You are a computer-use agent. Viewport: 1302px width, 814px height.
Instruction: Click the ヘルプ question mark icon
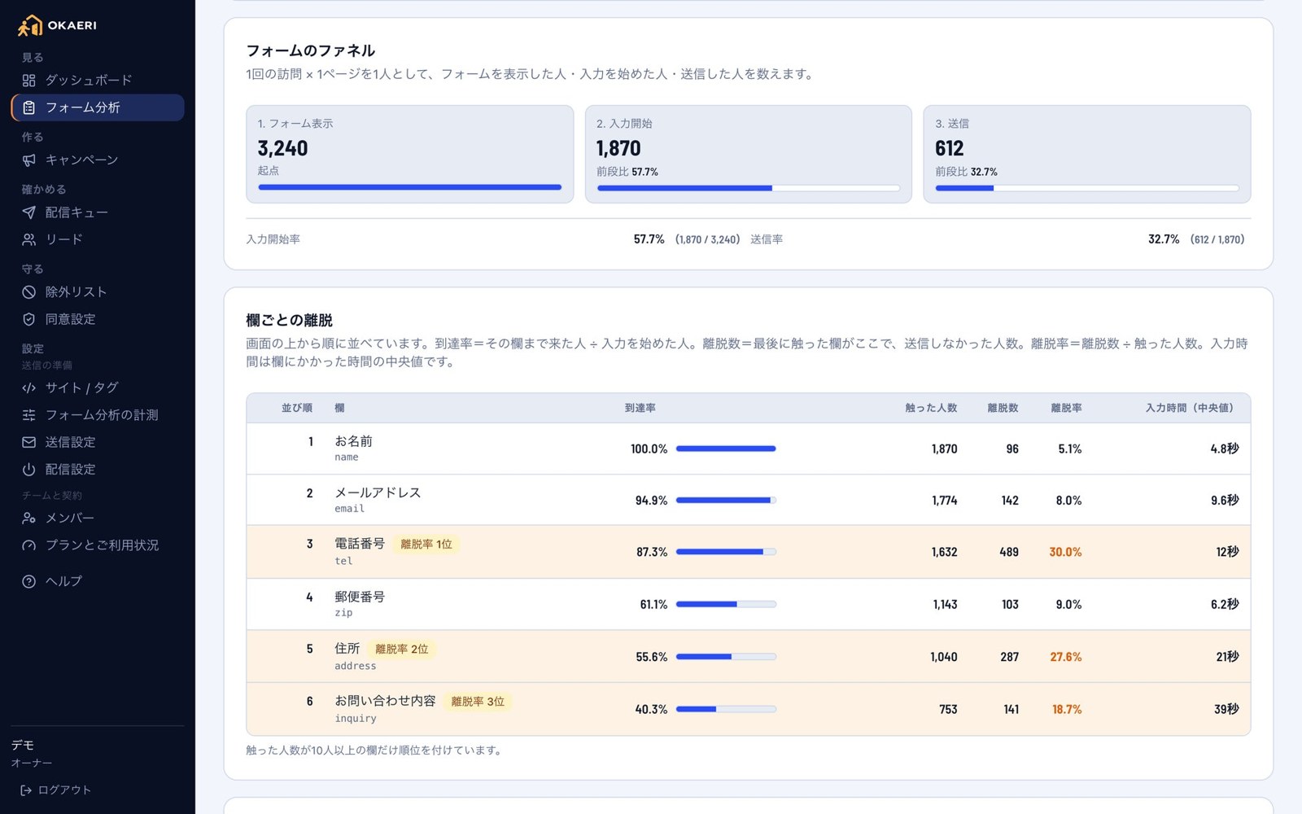coord(28,581)
